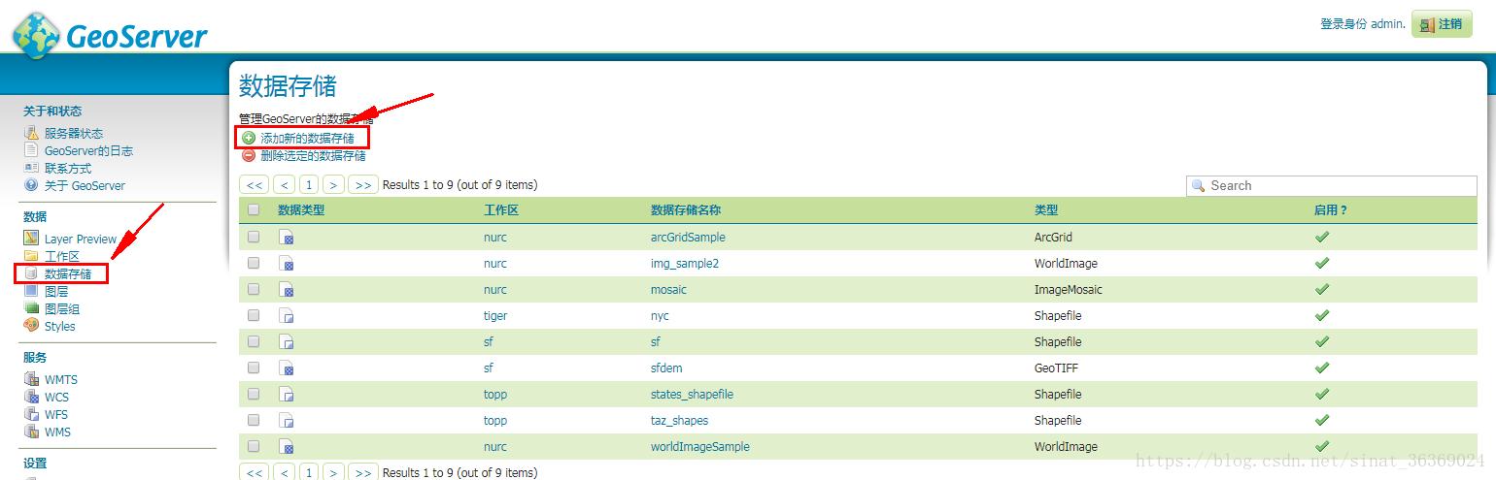The image size is (1496, 480).
Task: Click the 注销 logout button
Action: pos(1442,24)
